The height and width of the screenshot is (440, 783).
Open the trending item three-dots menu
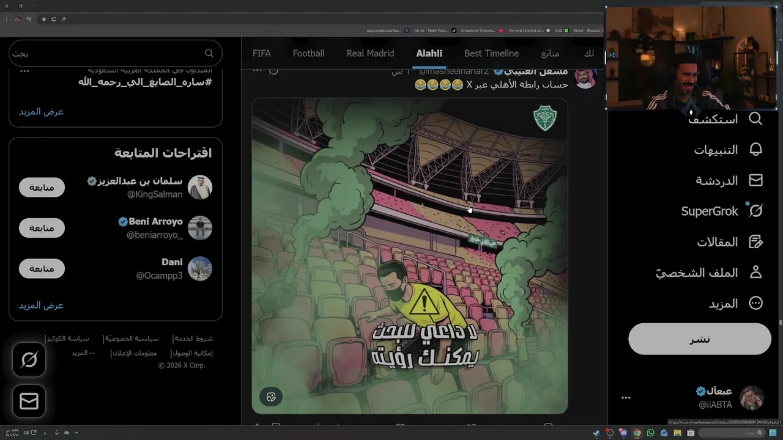[24, 71]
